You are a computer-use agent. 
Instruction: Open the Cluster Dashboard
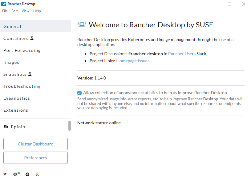pyautogui.click(x=35, y=144)
